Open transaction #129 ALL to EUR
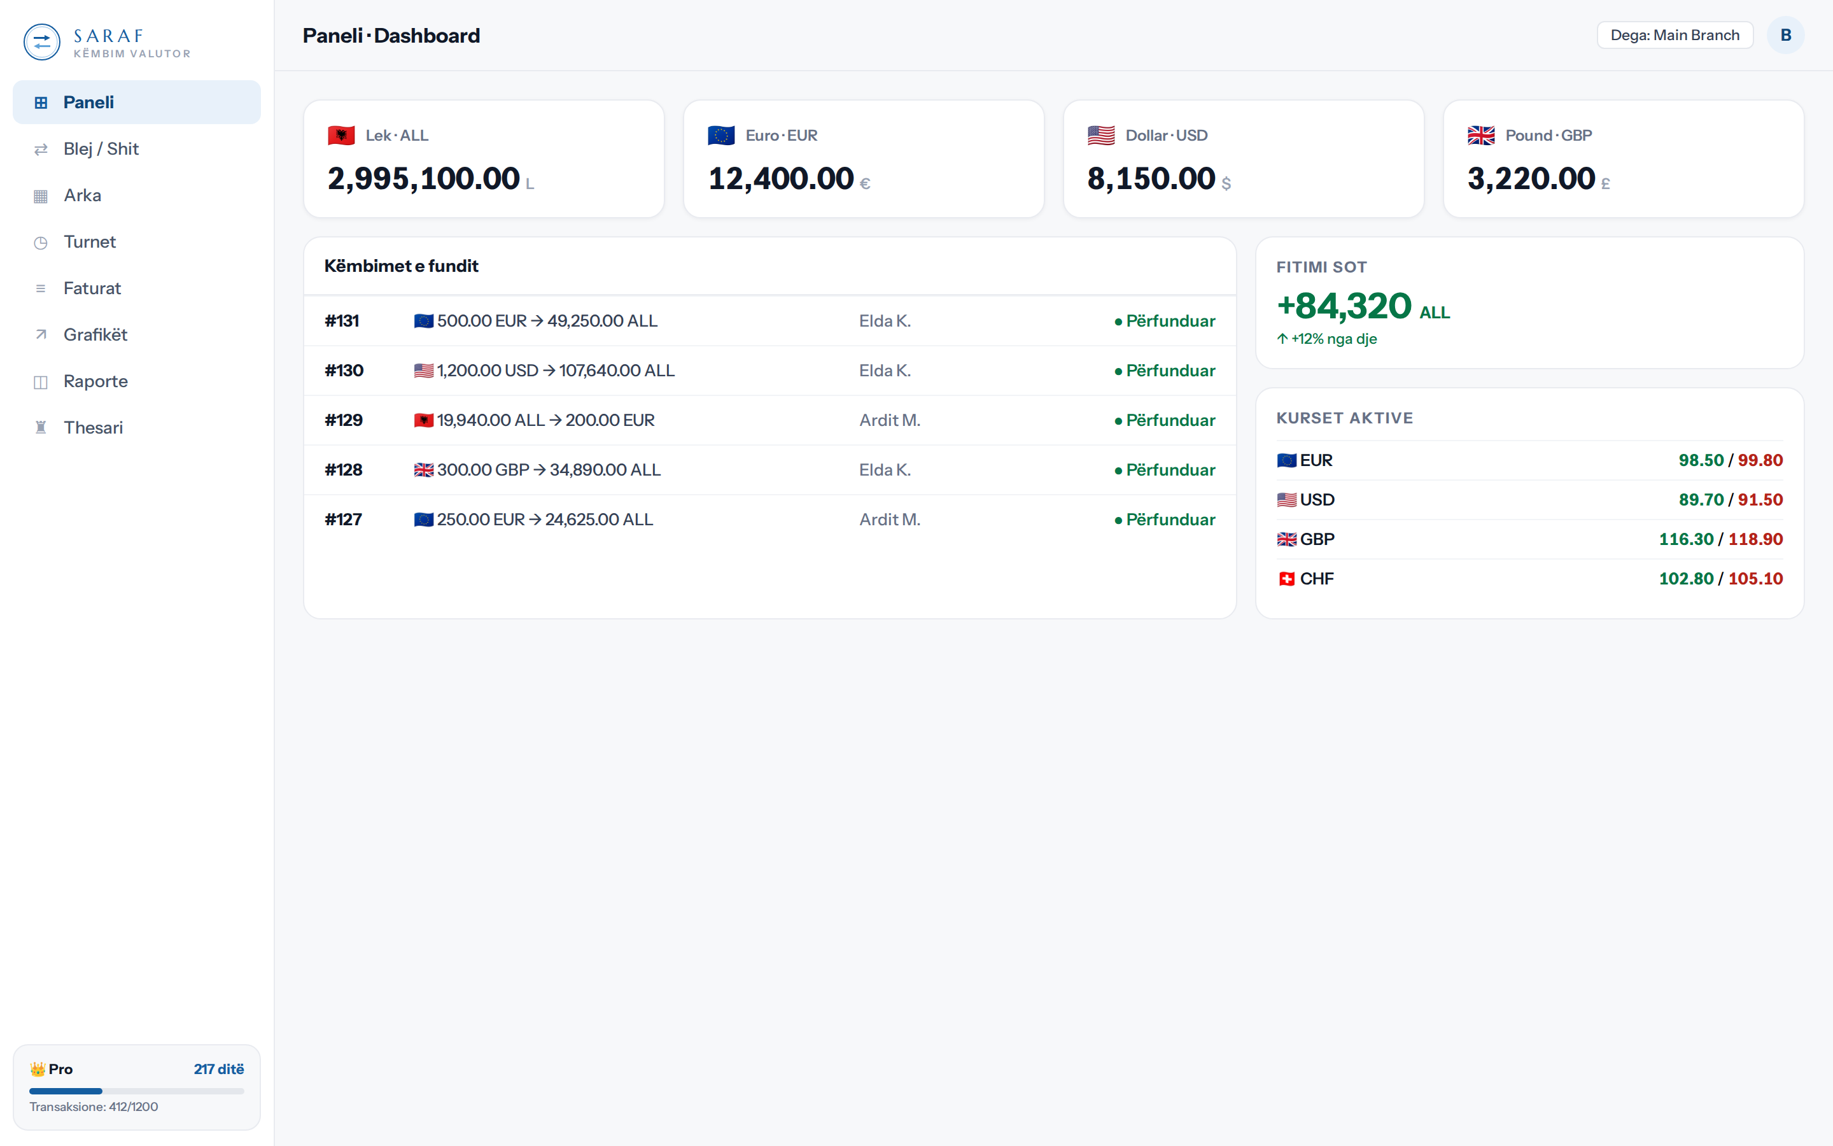This screenshot has height=1146, width=1833. pyautogui.click(x=769, y=420)
